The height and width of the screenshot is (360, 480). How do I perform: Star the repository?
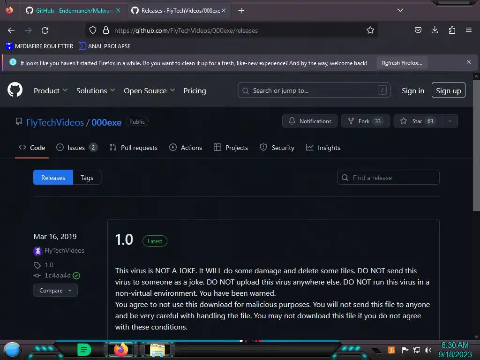(418, 121)
